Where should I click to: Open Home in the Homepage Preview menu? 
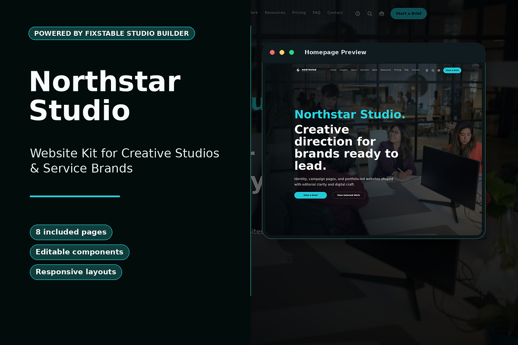(x=333, y=70)
